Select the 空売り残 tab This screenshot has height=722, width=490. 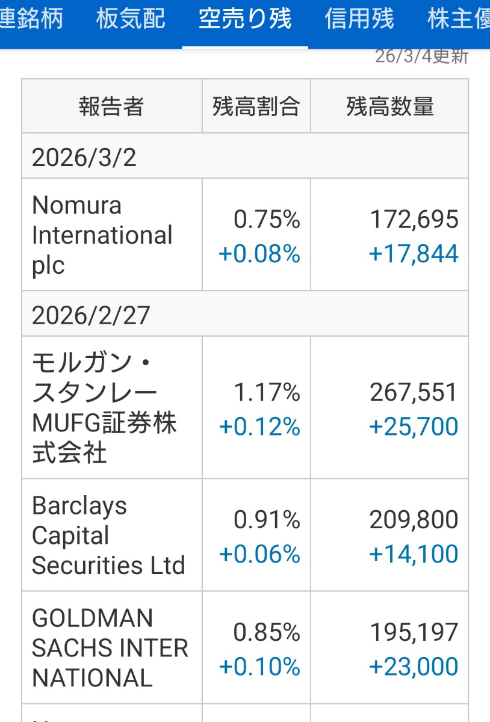[x=245, y=19]
